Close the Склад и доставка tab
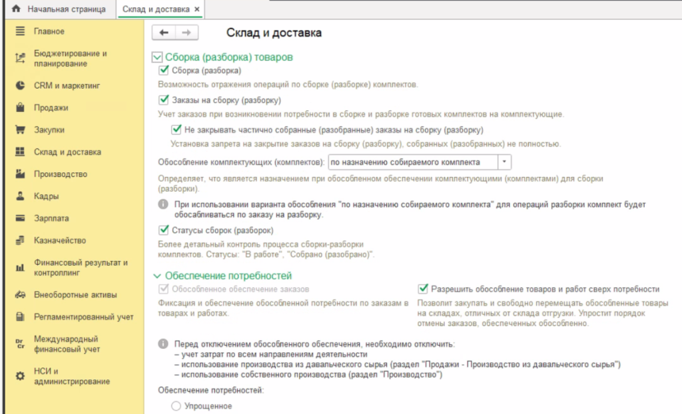 click(x=196, y=10)
